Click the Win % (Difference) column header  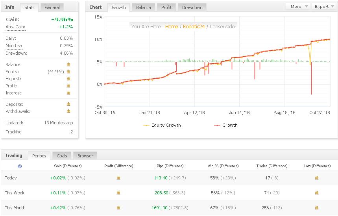[x=223, y=166]
